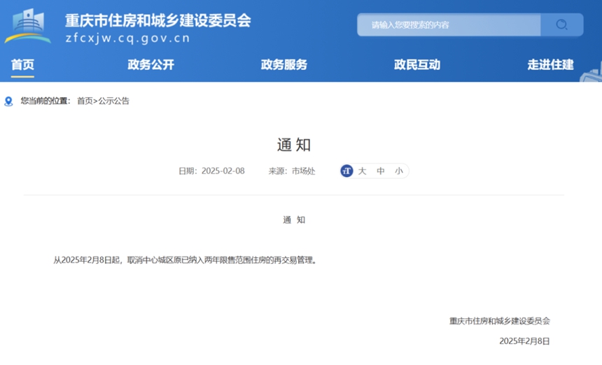Click the magnifier search icon

pos(561,25)
